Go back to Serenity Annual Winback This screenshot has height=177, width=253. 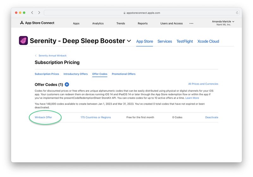tap(52, 56)
